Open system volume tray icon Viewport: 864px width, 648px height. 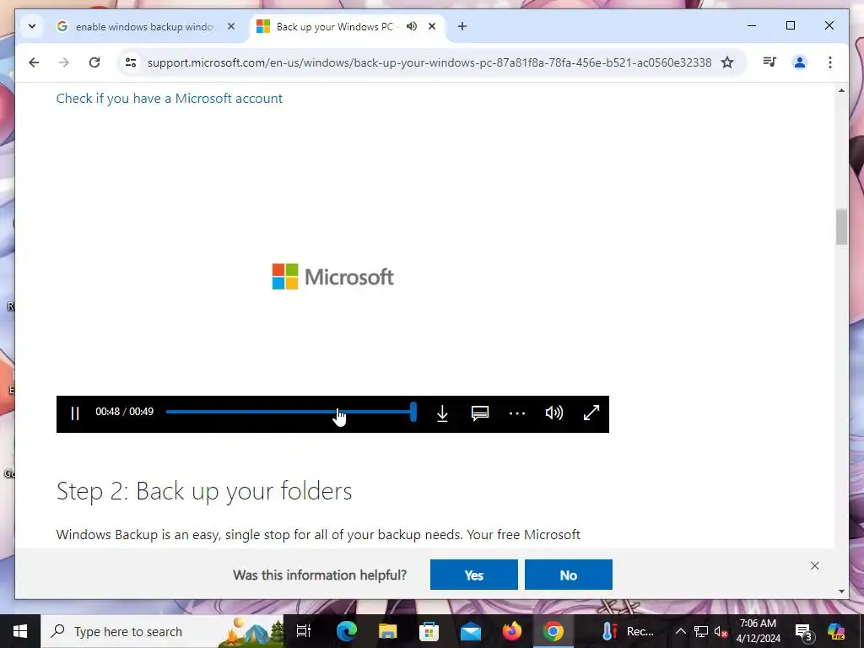721,631
